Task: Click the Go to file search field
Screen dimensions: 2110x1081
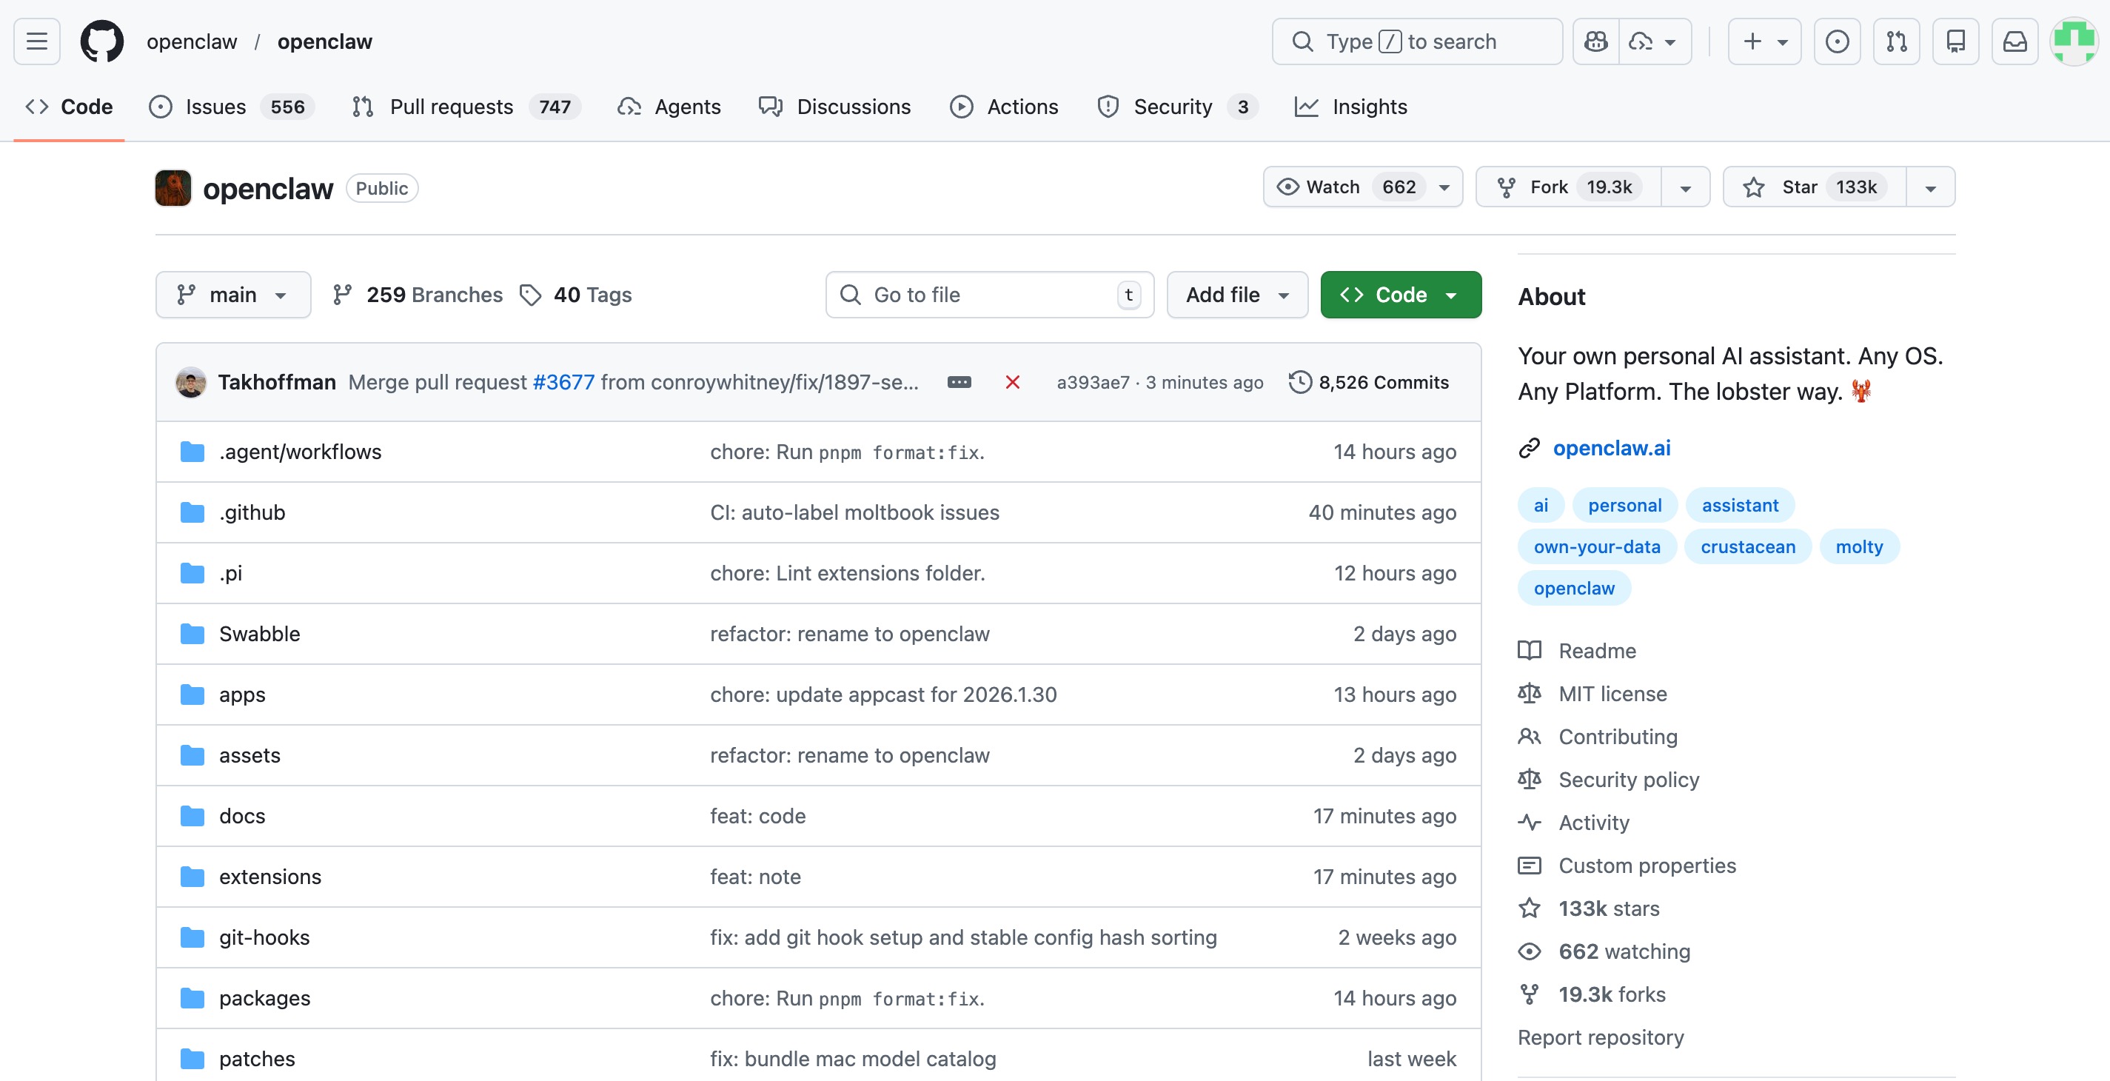Action: tap(983, 295)
